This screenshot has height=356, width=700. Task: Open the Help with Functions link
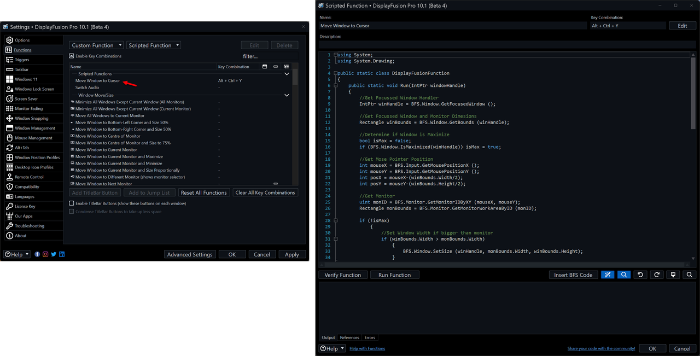pos(367,348)
